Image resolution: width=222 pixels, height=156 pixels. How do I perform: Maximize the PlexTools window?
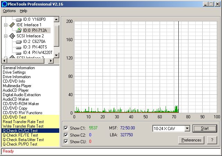coord(211,4)
